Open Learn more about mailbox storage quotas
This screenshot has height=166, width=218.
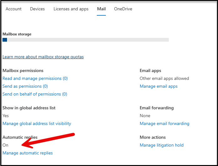pyautogui.click(x=43, y=57)
